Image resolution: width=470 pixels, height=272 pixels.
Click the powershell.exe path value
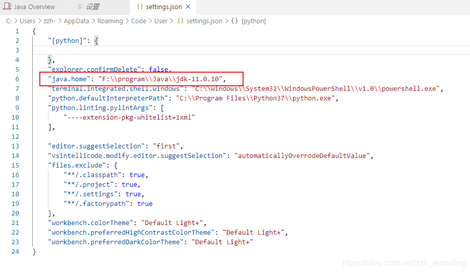click(316, 89)
